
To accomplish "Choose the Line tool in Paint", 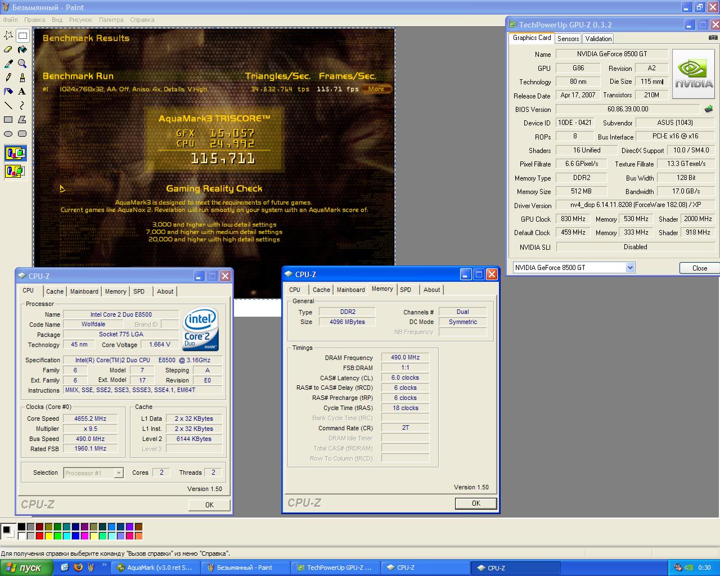I will [x=8, y=105].
